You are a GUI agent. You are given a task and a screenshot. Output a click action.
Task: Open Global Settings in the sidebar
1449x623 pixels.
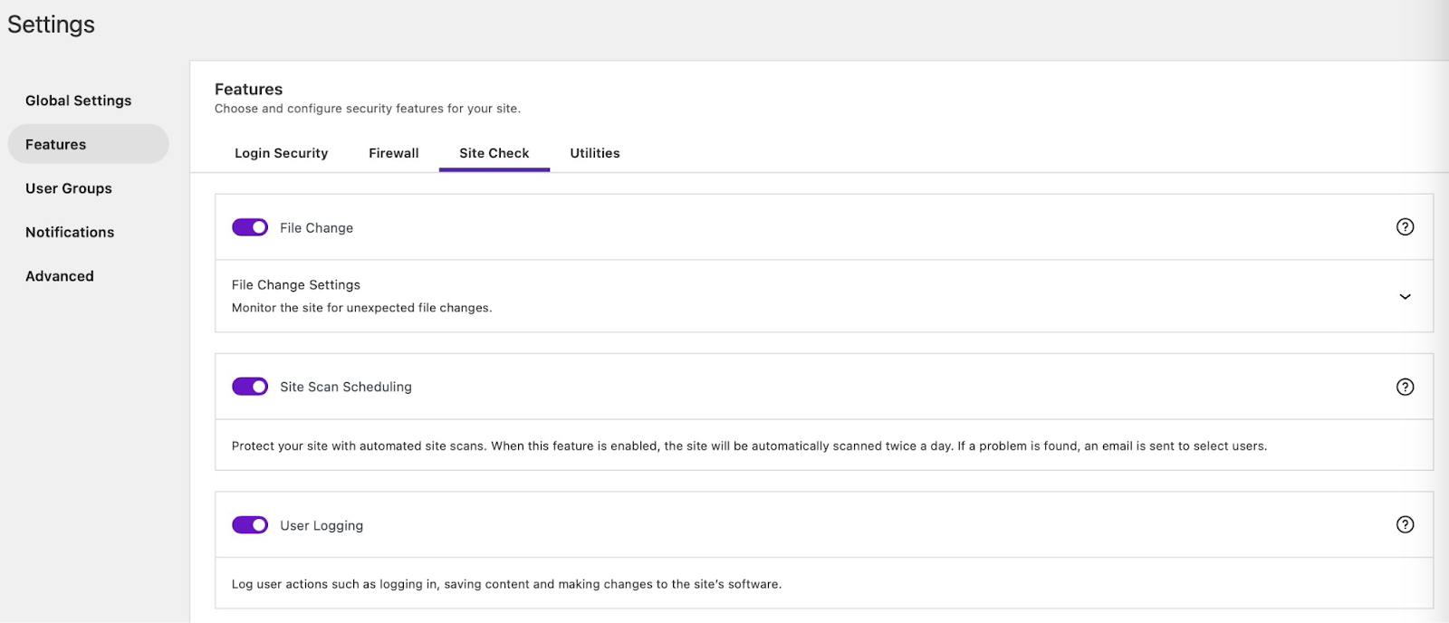pyautogui.click(x=79, y=101)
